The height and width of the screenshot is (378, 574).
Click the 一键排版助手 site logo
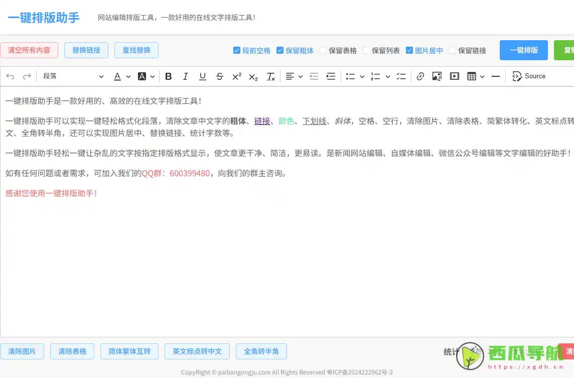[44, 18]
